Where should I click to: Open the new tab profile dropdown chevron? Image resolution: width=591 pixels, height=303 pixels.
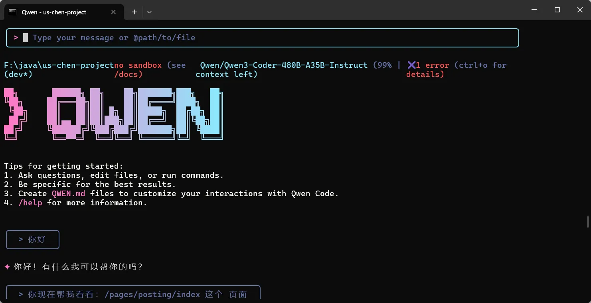click(149, 12)
